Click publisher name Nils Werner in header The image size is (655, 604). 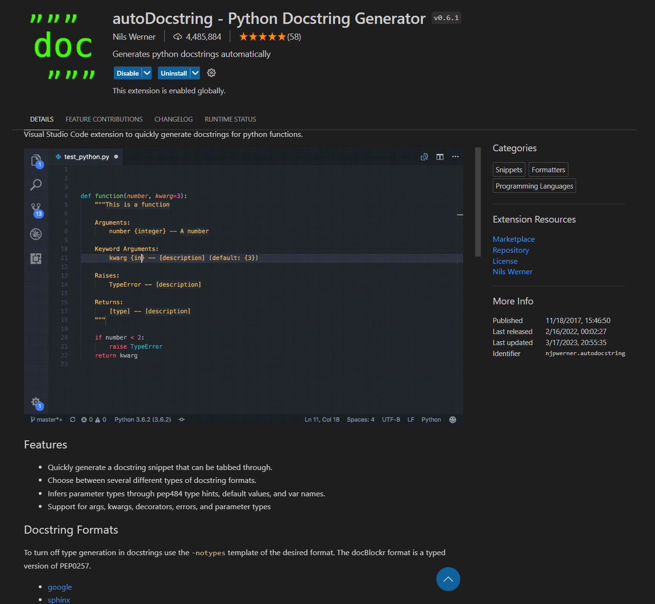point(134,37)
